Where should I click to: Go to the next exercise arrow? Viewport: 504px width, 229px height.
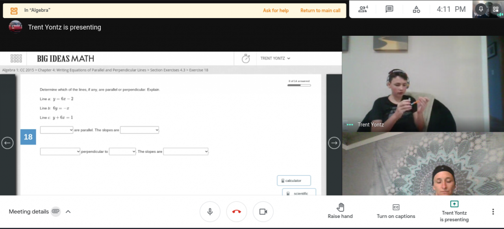(334, 143)
